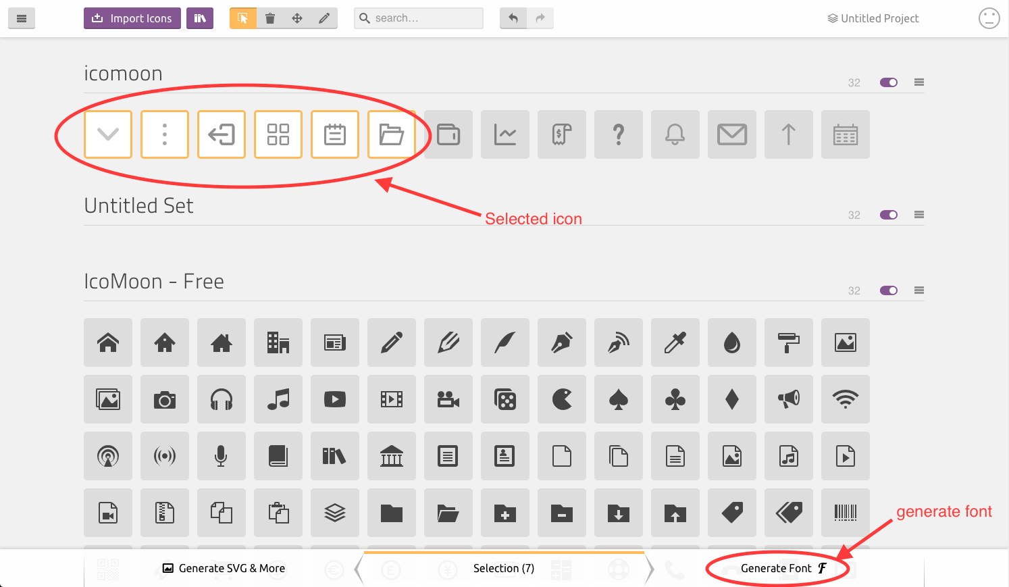Image resolution: width=1009 pixels, height=587 pixels.
Task: Deselect the open folder outline icon
Action: 392,134
